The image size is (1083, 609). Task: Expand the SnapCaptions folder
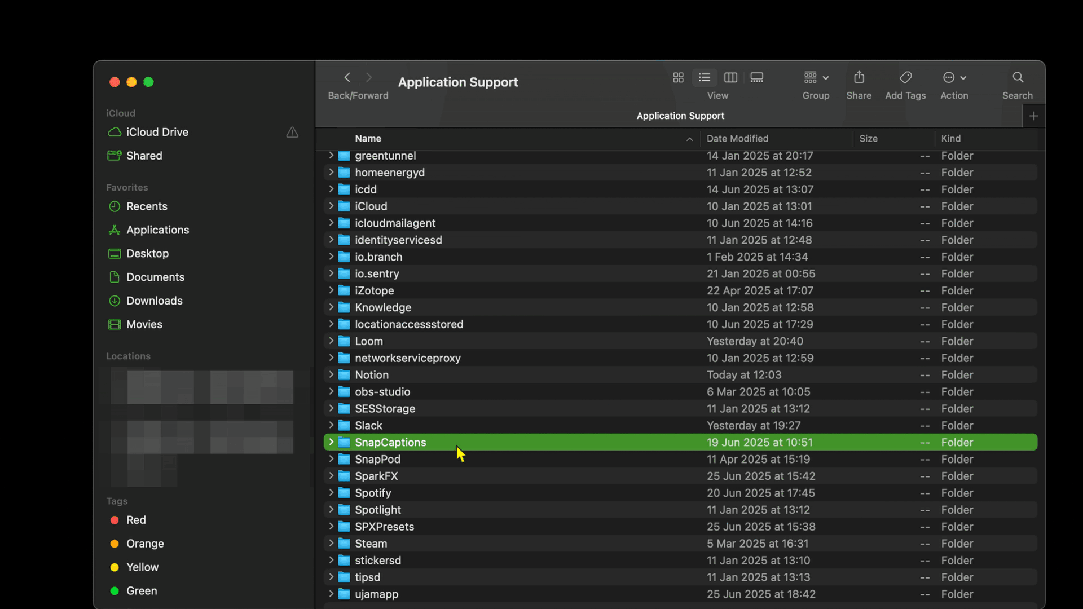331,442
